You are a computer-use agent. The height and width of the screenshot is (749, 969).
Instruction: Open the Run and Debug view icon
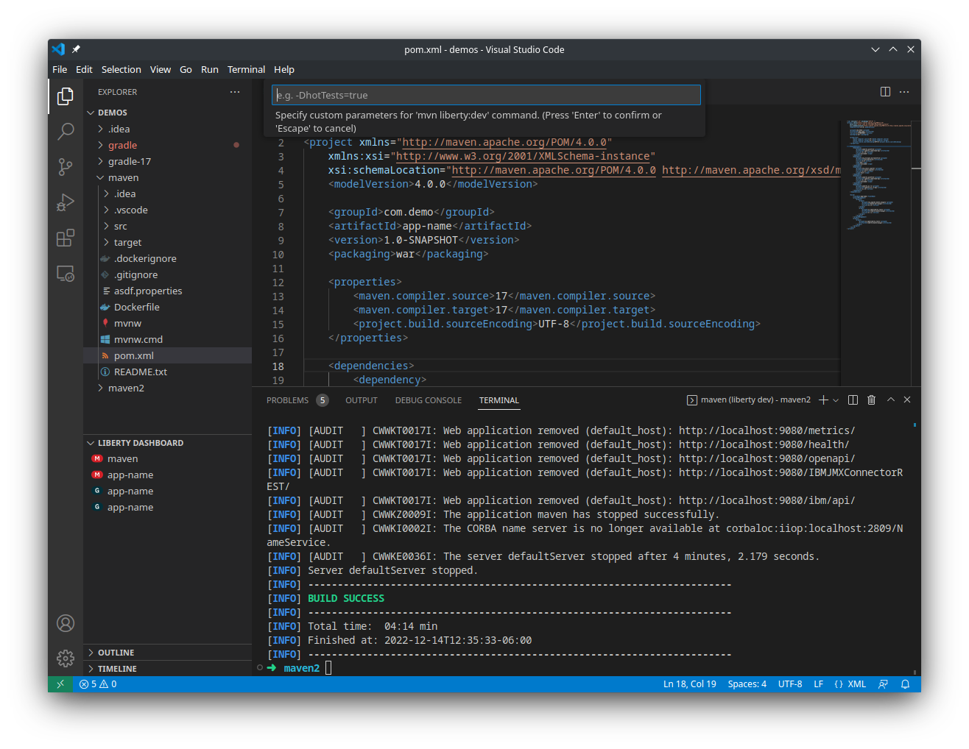coord(66,202)
